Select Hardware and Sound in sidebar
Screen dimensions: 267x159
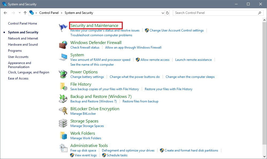(x=23, y=45)
